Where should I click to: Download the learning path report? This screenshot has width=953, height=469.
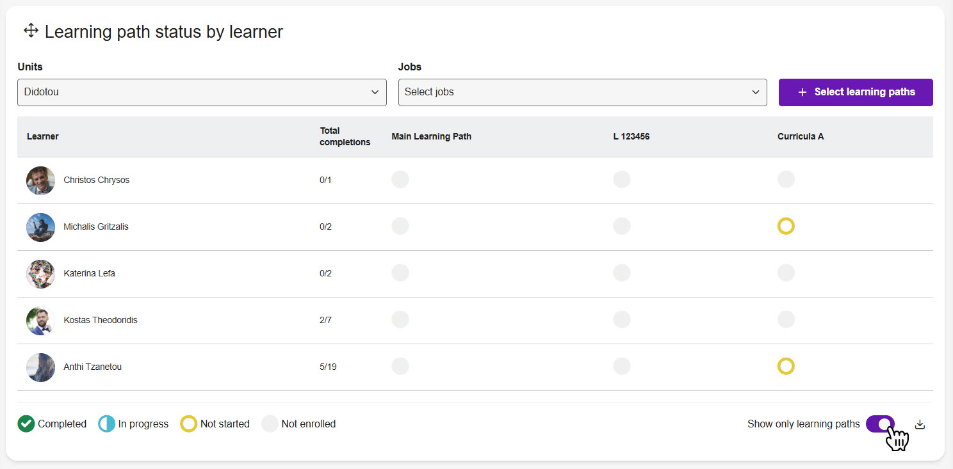(x=920, y=424)
